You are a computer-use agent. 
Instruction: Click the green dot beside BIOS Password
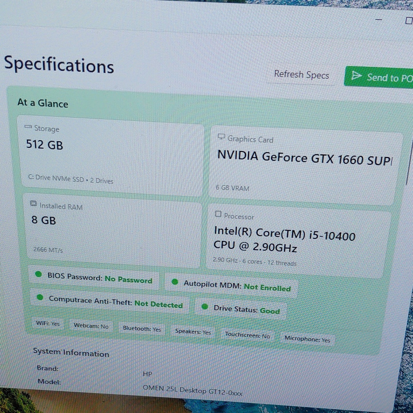click(38, 274)
